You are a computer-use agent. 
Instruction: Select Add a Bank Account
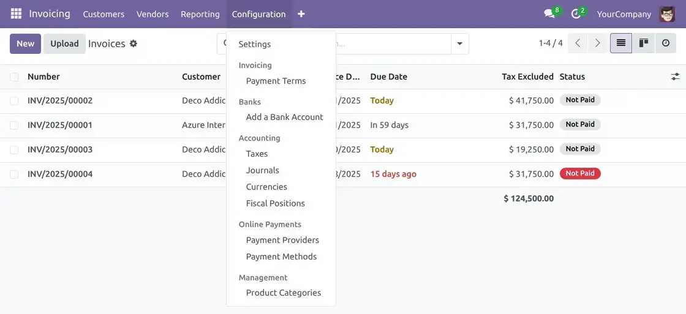coord(284,117)
